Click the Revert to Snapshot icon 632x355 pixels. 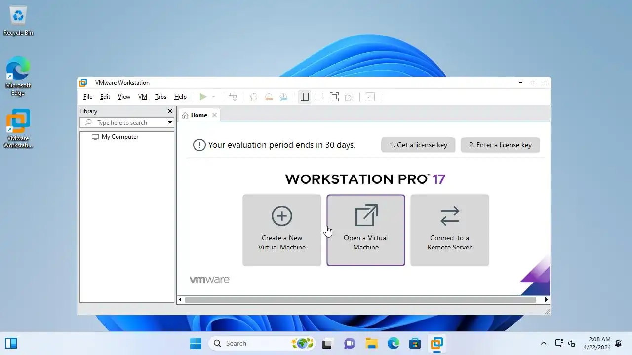(x=268, y=97)
